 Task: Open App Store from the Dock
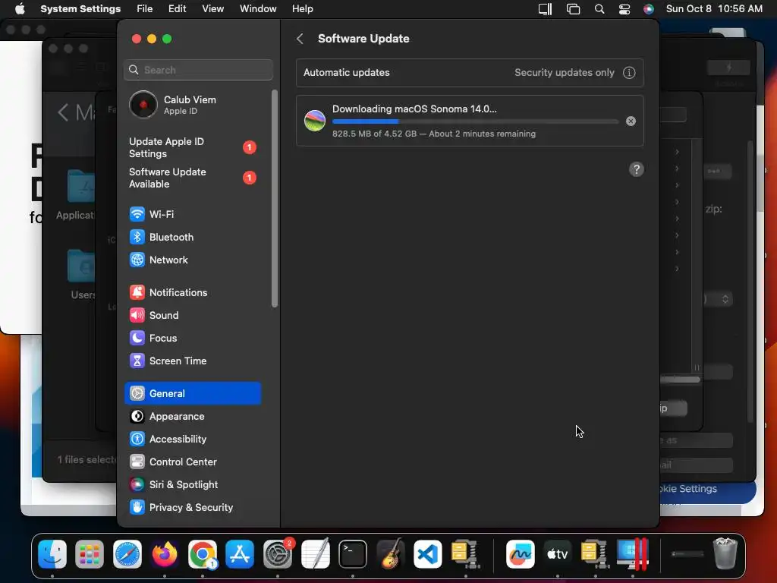tap(240, 553)
